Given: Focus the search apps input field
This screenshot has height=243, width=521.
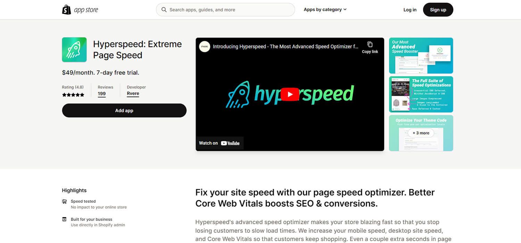Looking at the screenshot, I should click(x=225, y=10).
